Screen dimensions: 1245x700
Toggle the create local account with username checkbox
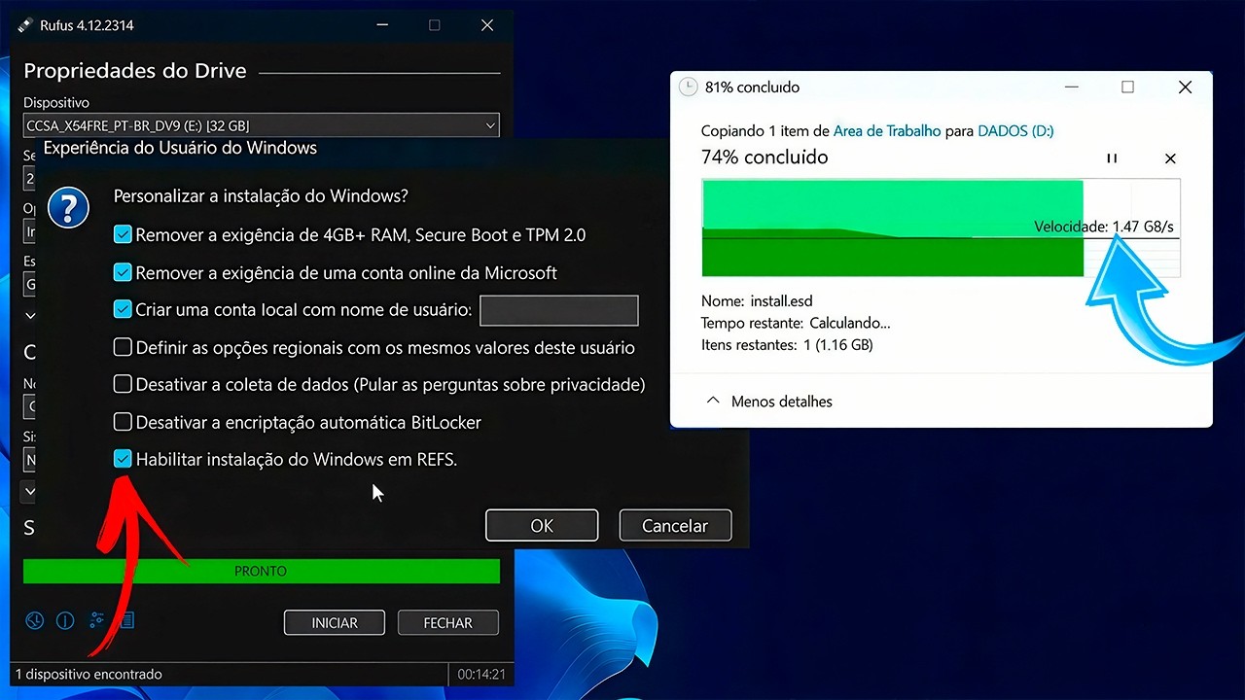[x=123, y=309]
